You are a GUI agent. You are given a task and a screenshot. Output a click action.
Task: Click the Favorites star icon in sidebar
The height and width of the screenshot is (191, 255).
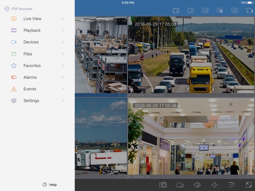tap(14, 65)
